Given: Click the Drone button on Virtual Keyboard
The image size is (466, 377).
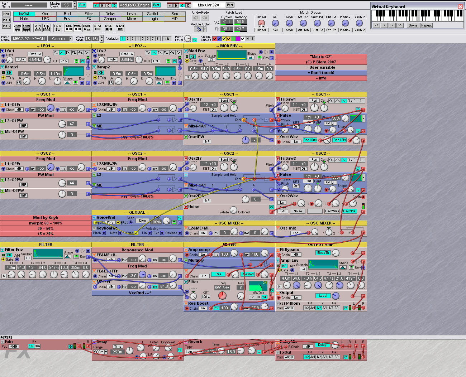Looking at the screenshot, I should (413, 25).
